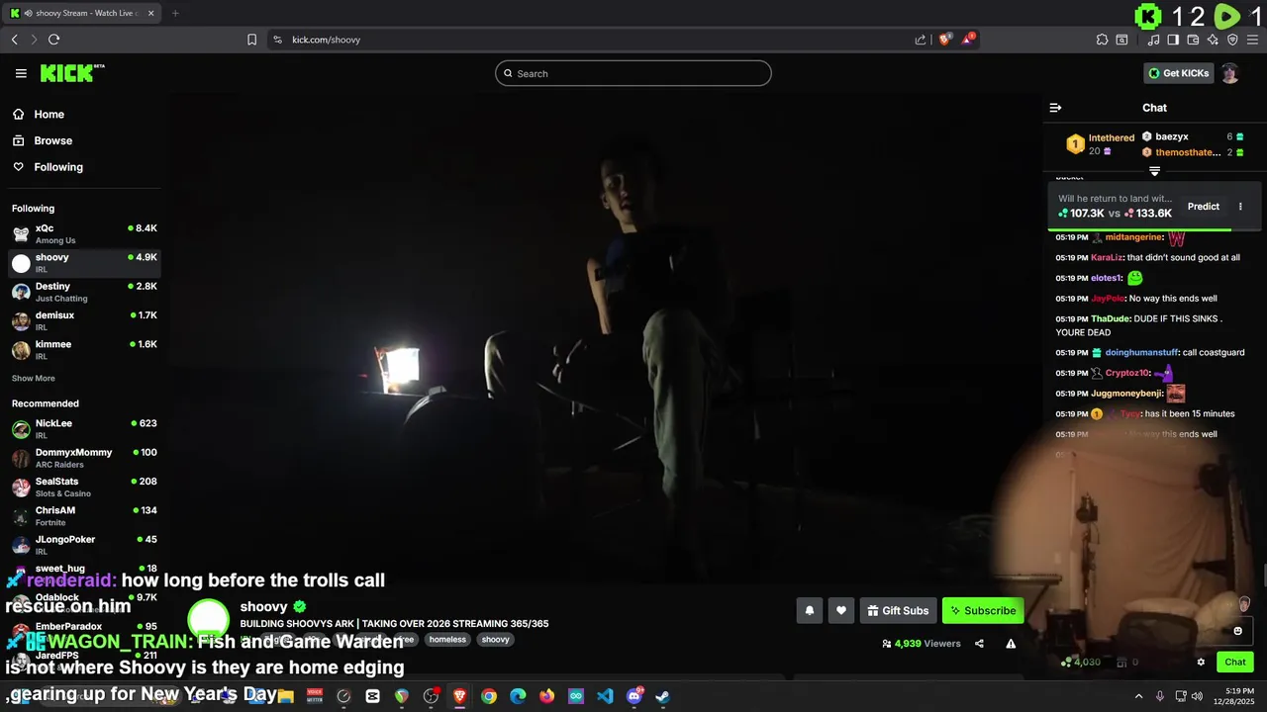Open a new browser tab
The image size is (1267, 712).
175,13
